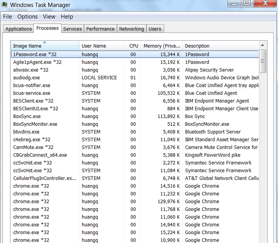Select the BoxSyncMonitor.exe process
This screenshot has width=278, height=243.
coord(135,124)
